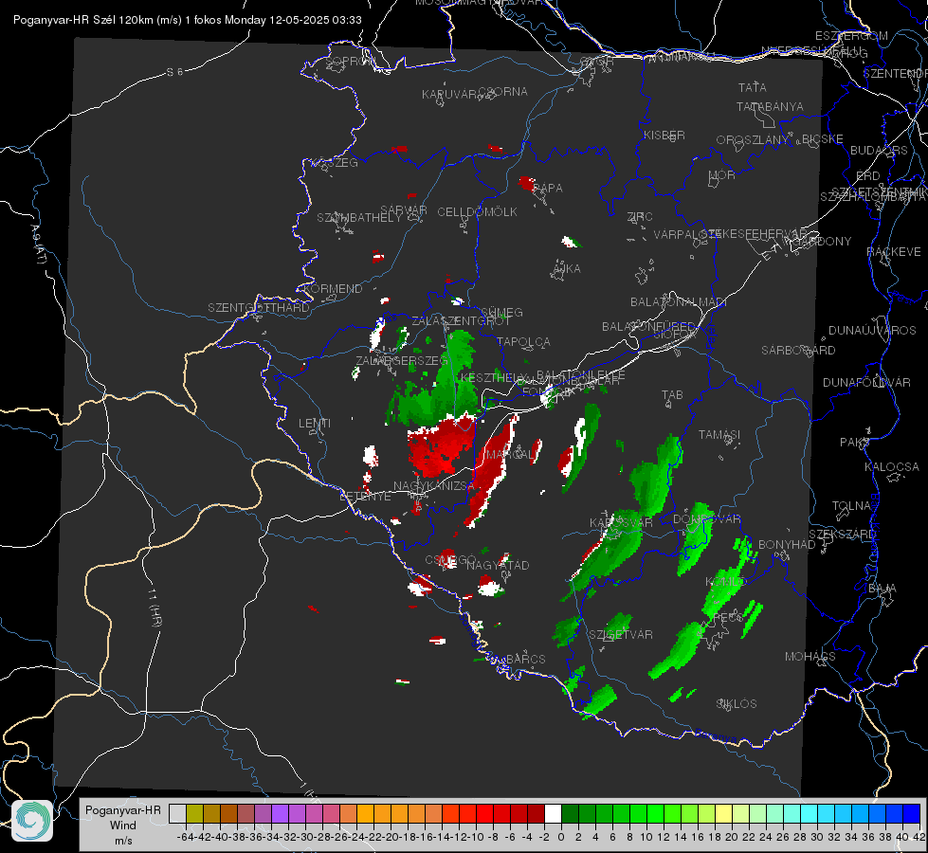Click the BALATONFÜRED city label
The height and width of the screenshot is (853, 928).
click(648, 327)
